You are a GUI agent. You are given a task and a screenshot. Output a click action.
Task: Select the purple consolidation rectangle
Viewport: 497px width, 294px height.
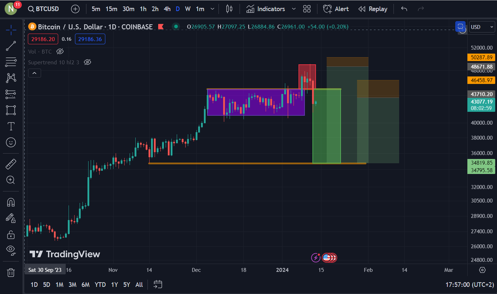pos(256,102)
